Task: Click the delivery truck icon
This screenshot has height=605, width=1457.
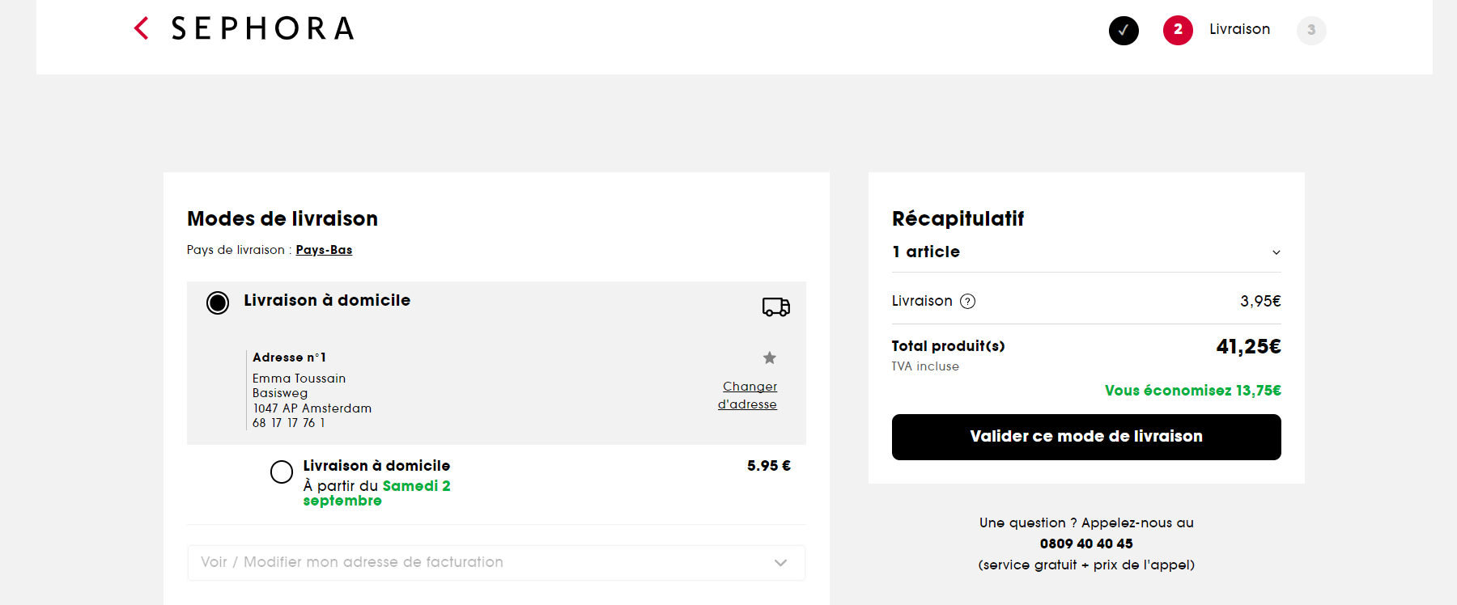Action: tap(775, 307)
